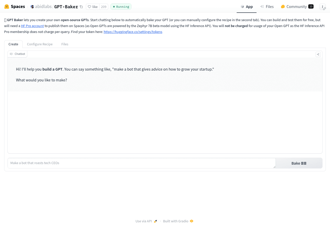Open the Community discussions tab
Viewport: 330px width, 228px height.
pyautogui.click(x=297, y=7)
